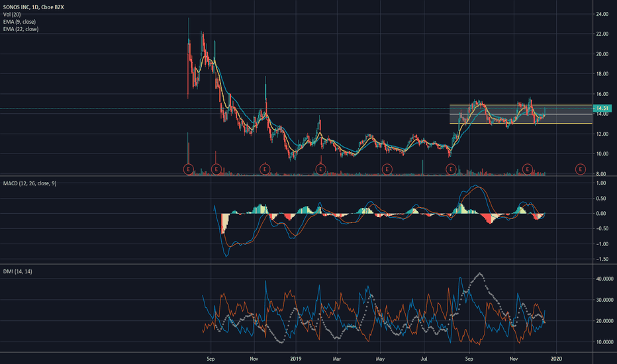Image resolution: width=617 pixels, height=364 pixels.
Task: Select the EMA (22, close) indicator label
Action: [x=21, y=29]
